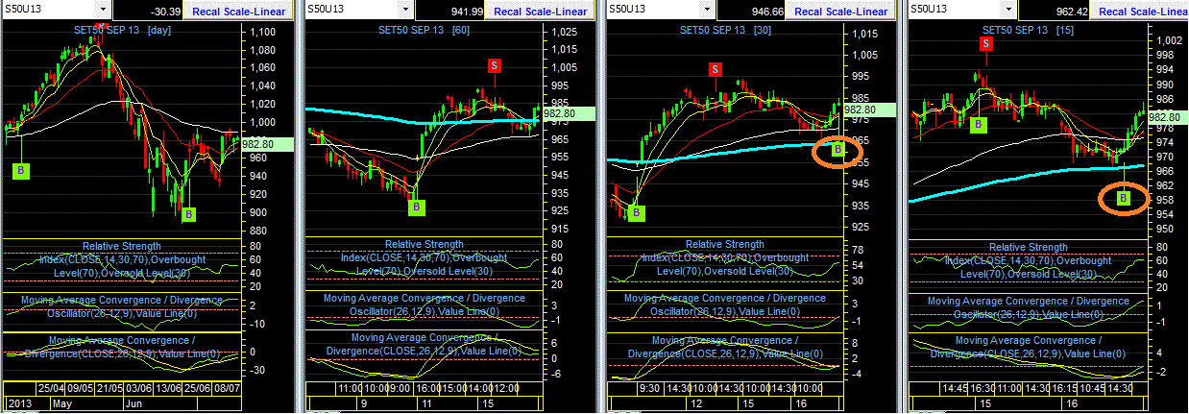The image size is (1189, 414).
Task: Open the S50U13 symbol dropdown in 30-minute chart
Action: [x=707, y=10]
